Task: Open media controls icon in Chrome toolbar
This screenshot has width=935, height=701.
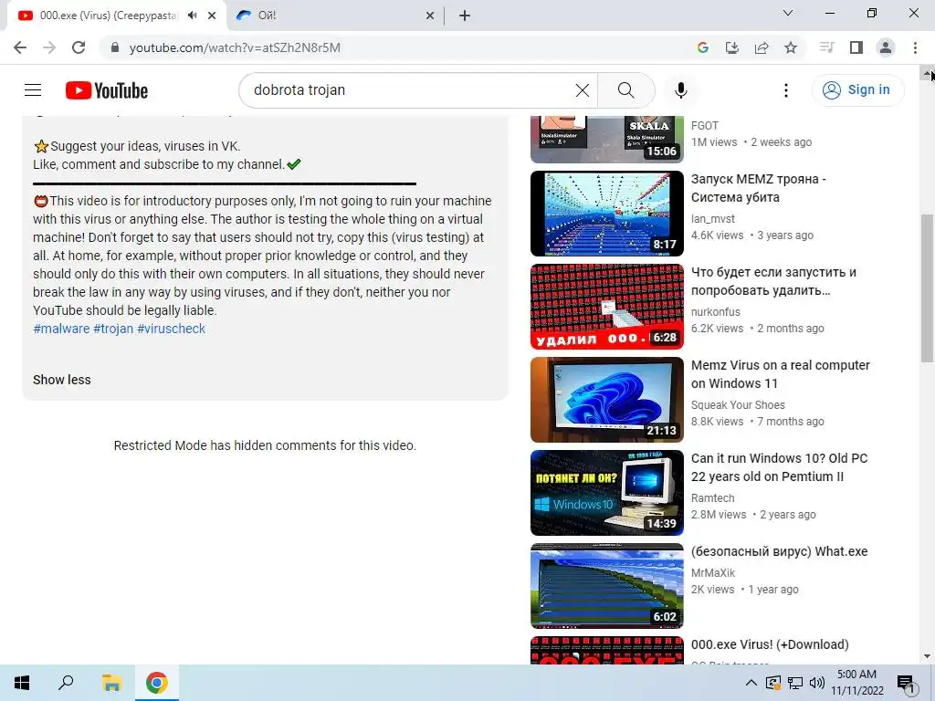Action: point(826,47)
